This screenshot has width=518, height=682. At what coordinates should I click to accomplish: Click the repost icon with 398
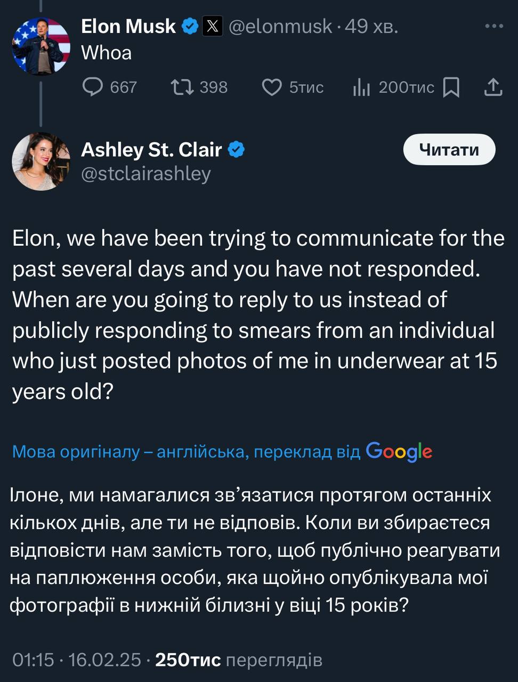(x=182, y=87)
